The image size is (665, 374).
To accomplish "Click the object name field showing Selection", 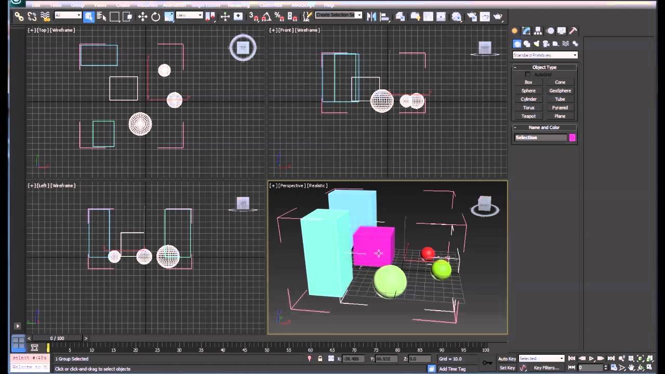I will [x=540, y=138].
